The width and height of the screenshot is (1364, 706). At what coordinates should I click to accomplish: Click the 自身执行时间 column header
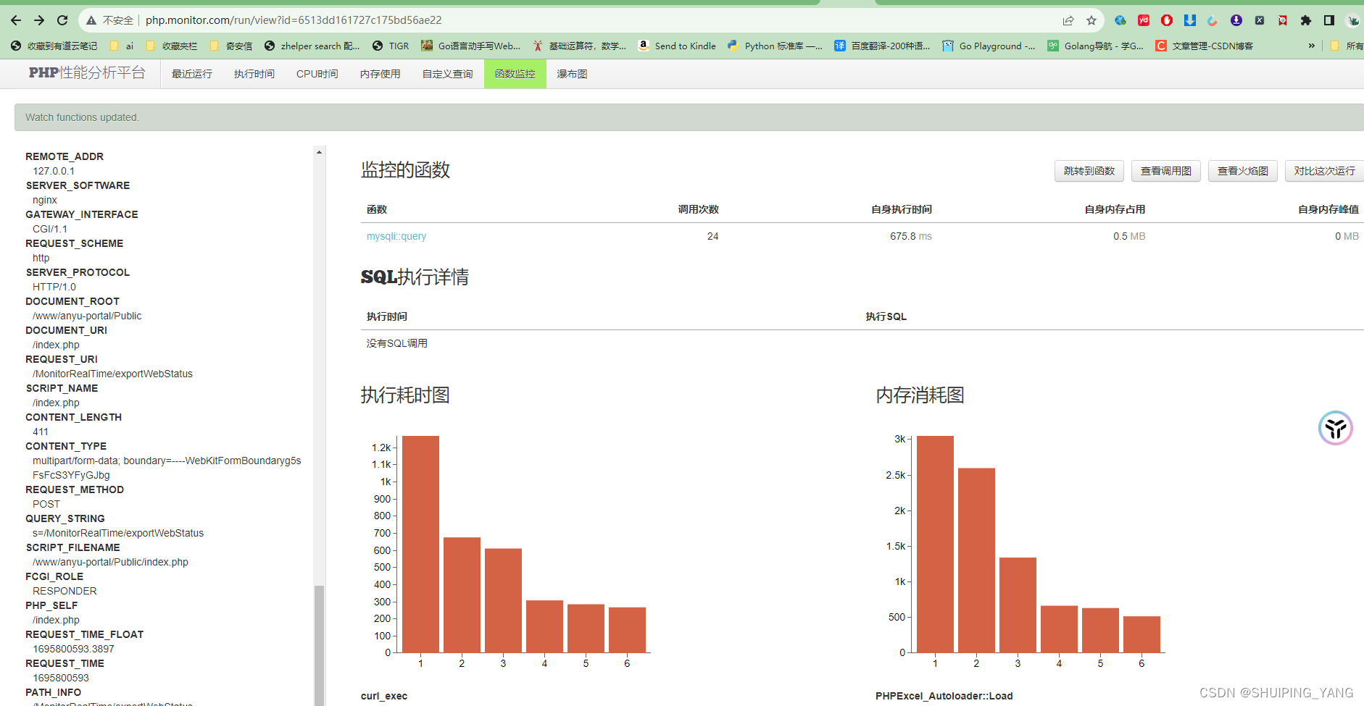click(x=902, y=209)
